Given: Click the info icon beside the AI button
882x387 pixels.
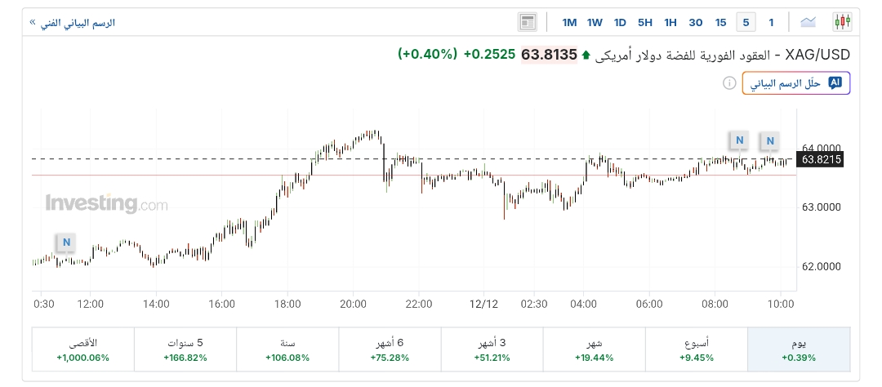Looking at the screenshot, I should (729, 83).
